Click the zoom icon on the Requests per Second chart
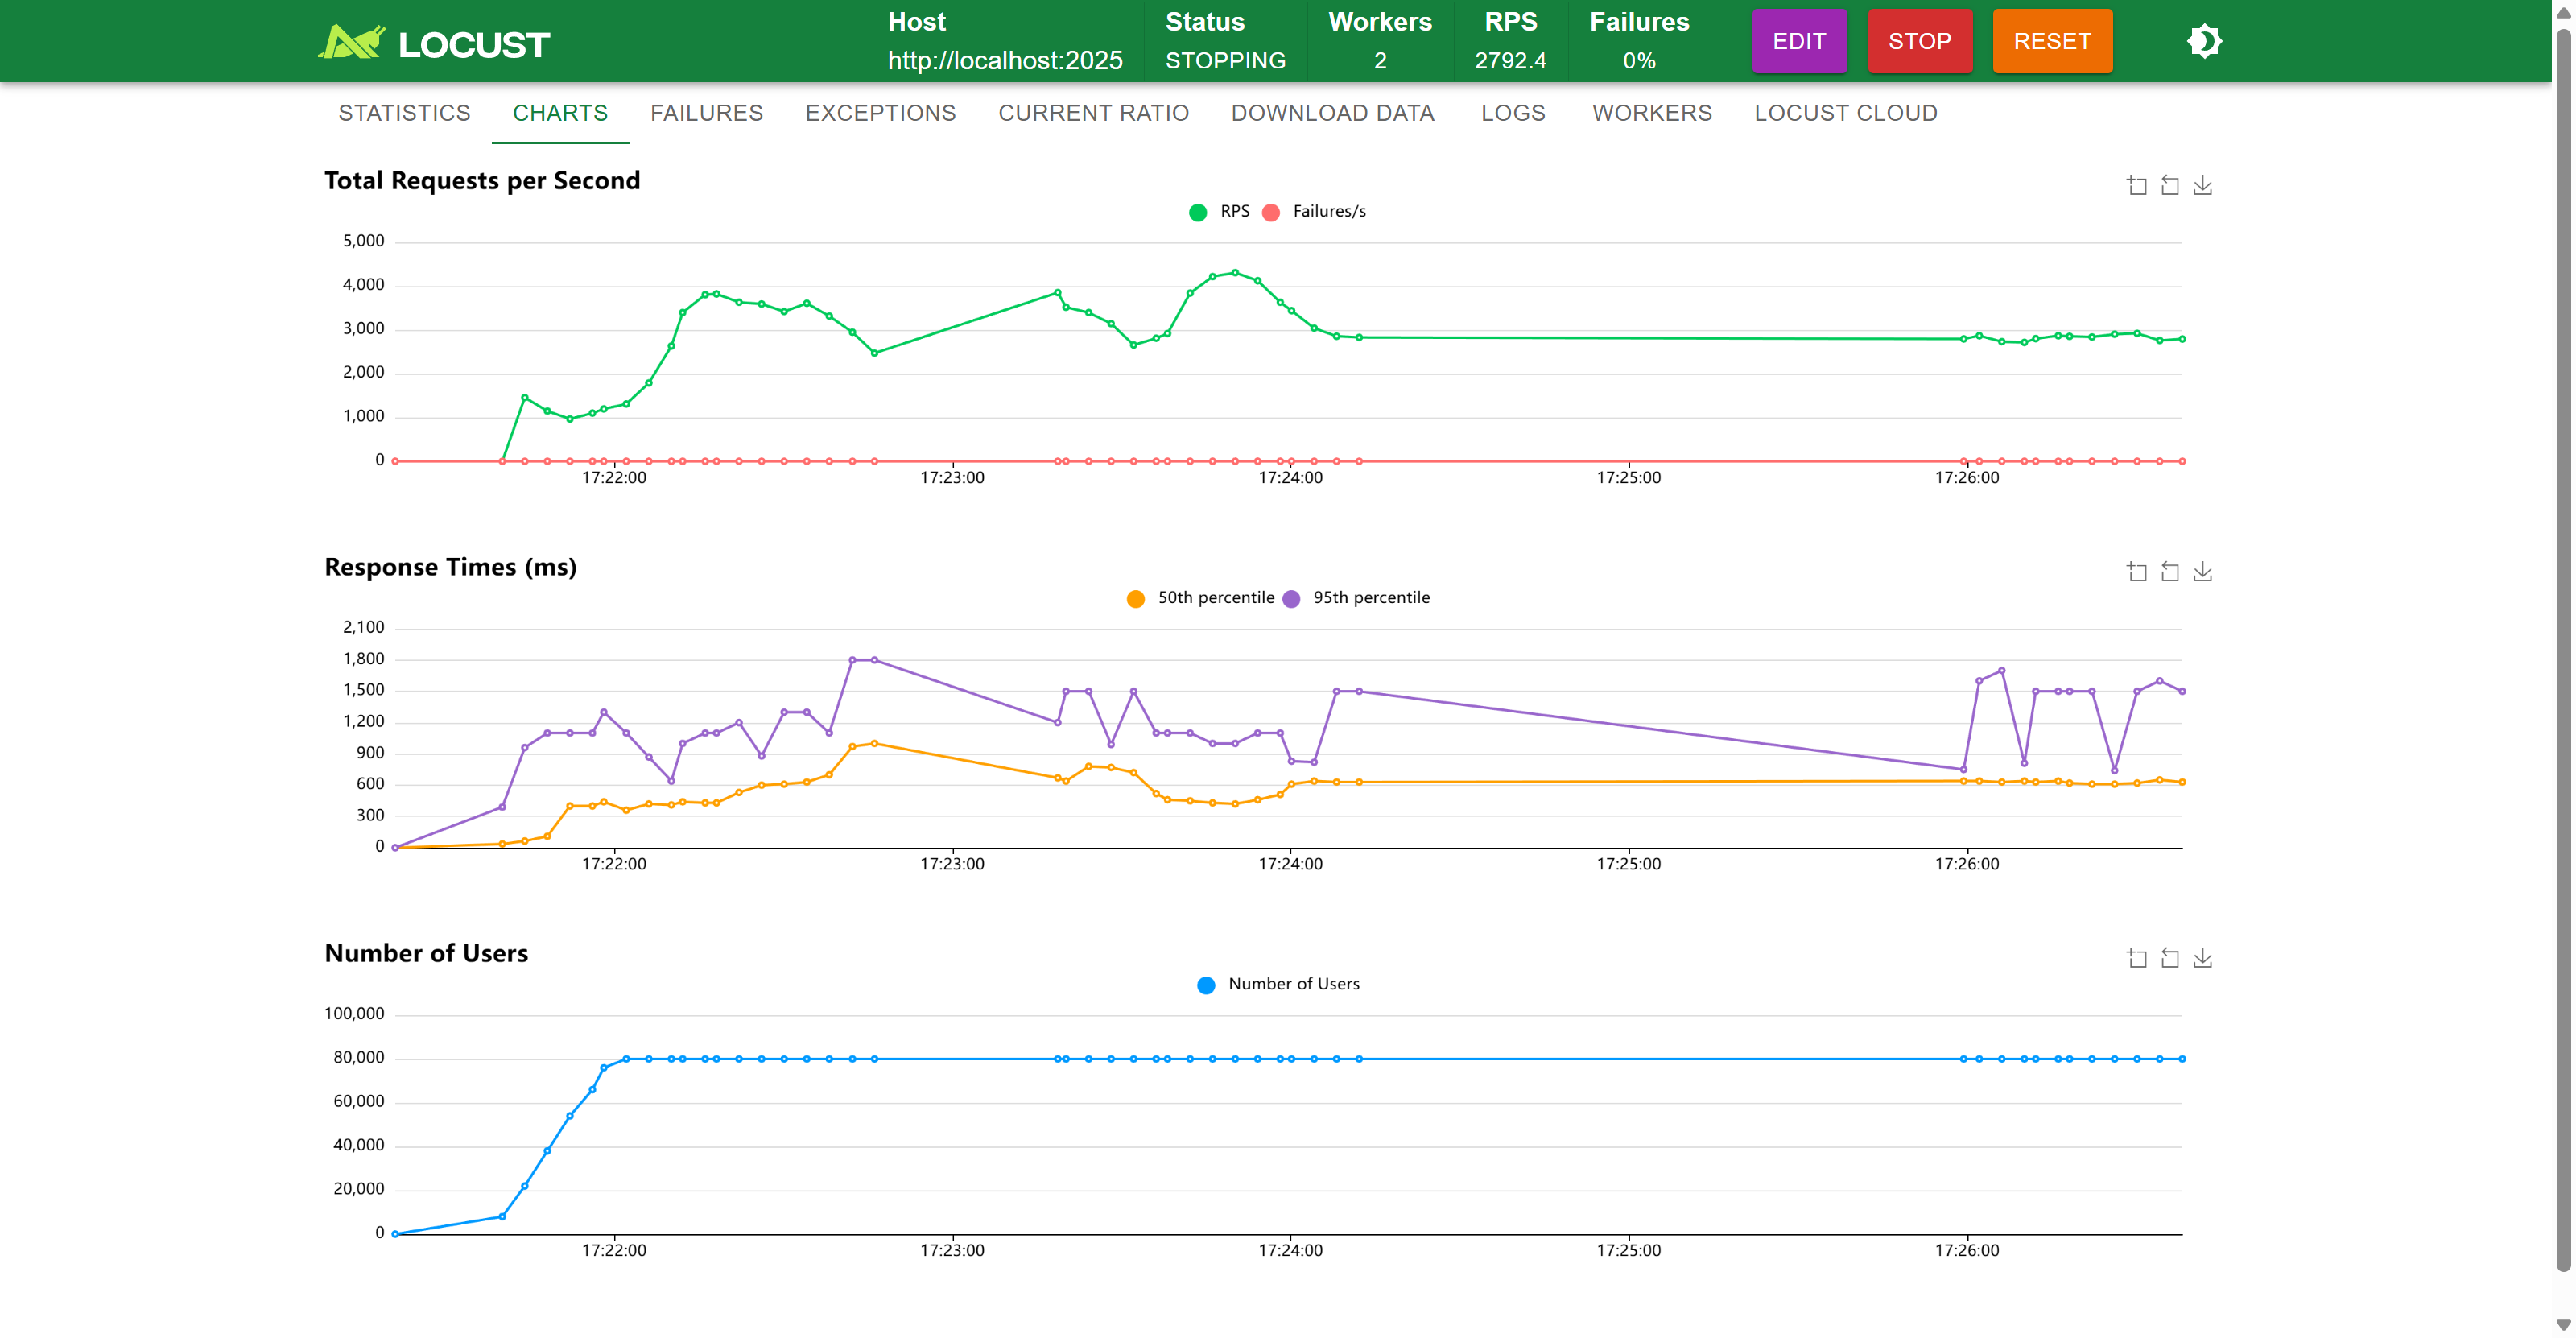The image size is (2576, 1338). [2136, 185]
